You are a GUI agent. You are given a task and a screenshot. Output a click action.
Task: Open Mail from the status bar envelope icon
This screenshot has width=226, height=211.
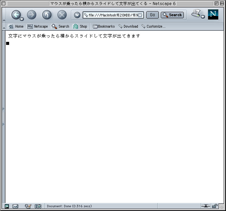[x=15, y=206]
